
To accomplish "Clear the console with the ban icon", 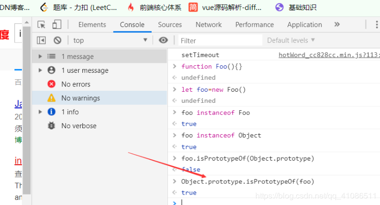I will [x=57, y=40].
